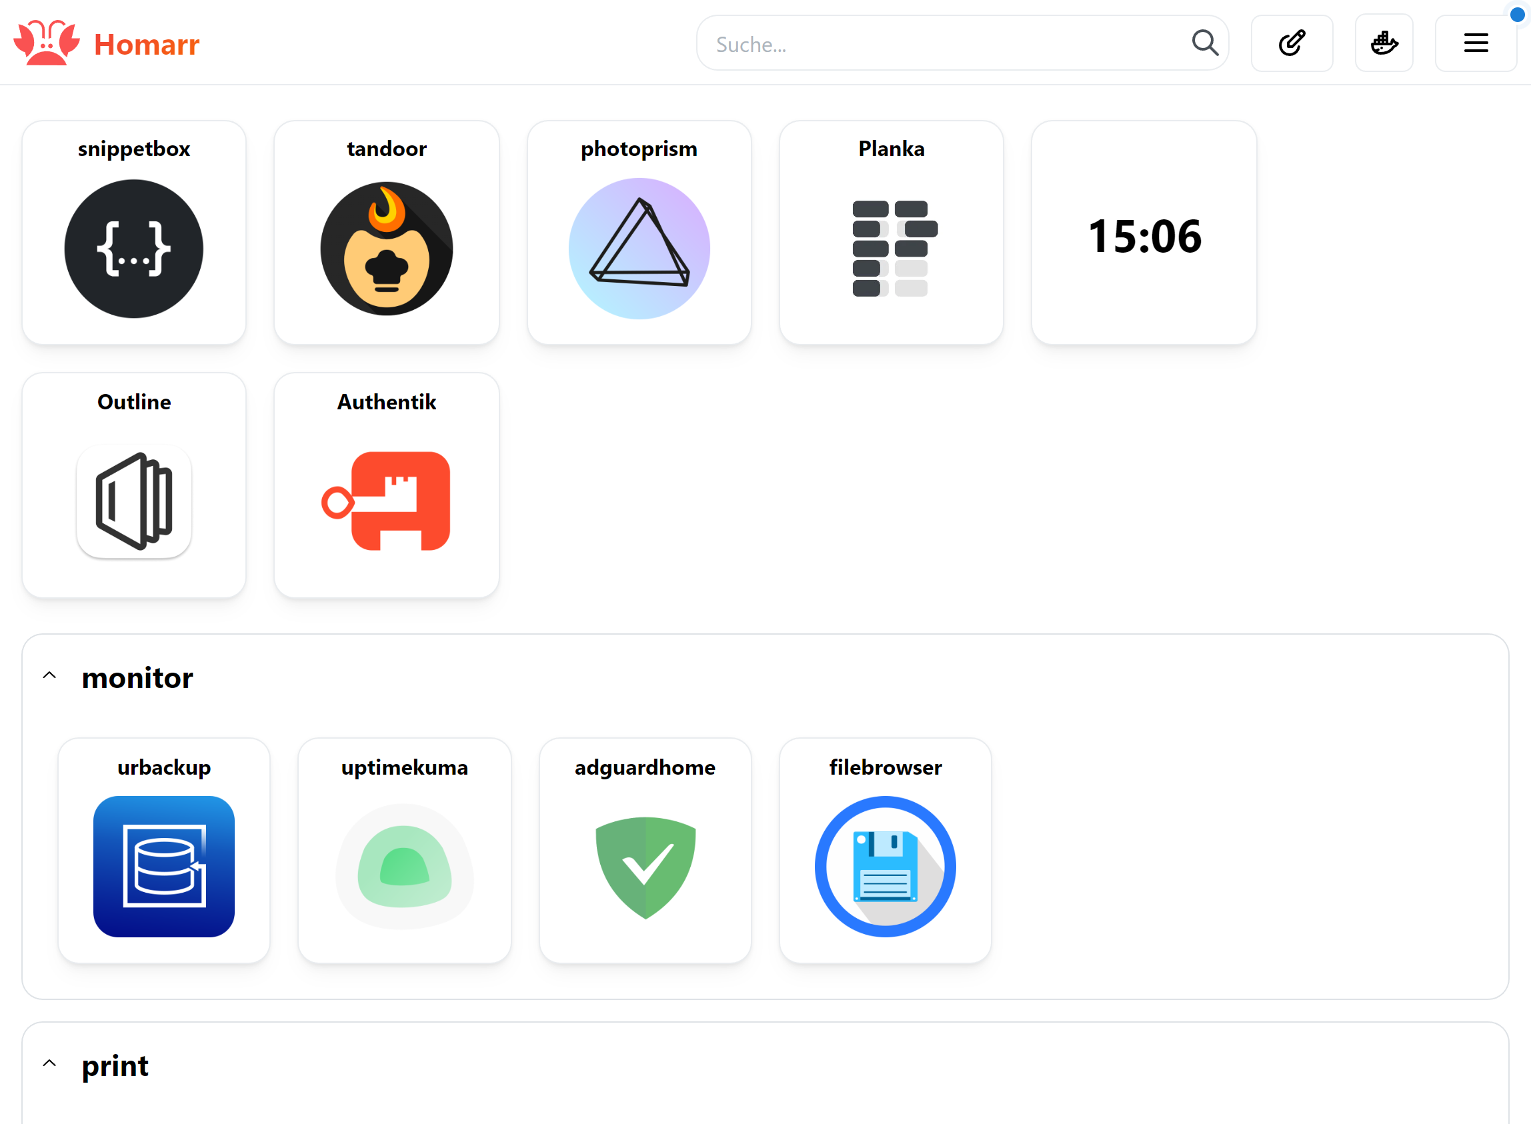Focus the Suche search field

962,43
